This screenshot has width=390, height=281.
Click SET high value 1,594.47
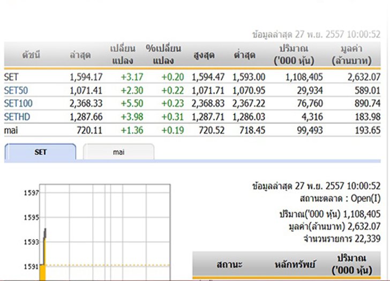(208, 77)
